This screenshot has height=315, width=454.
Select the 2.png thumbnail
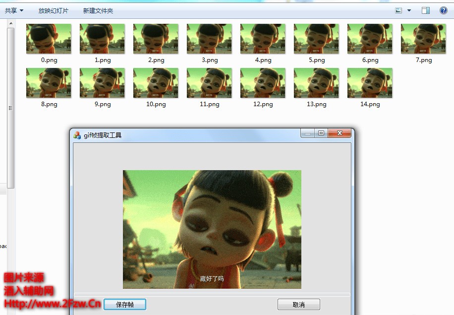coord(156,39)
